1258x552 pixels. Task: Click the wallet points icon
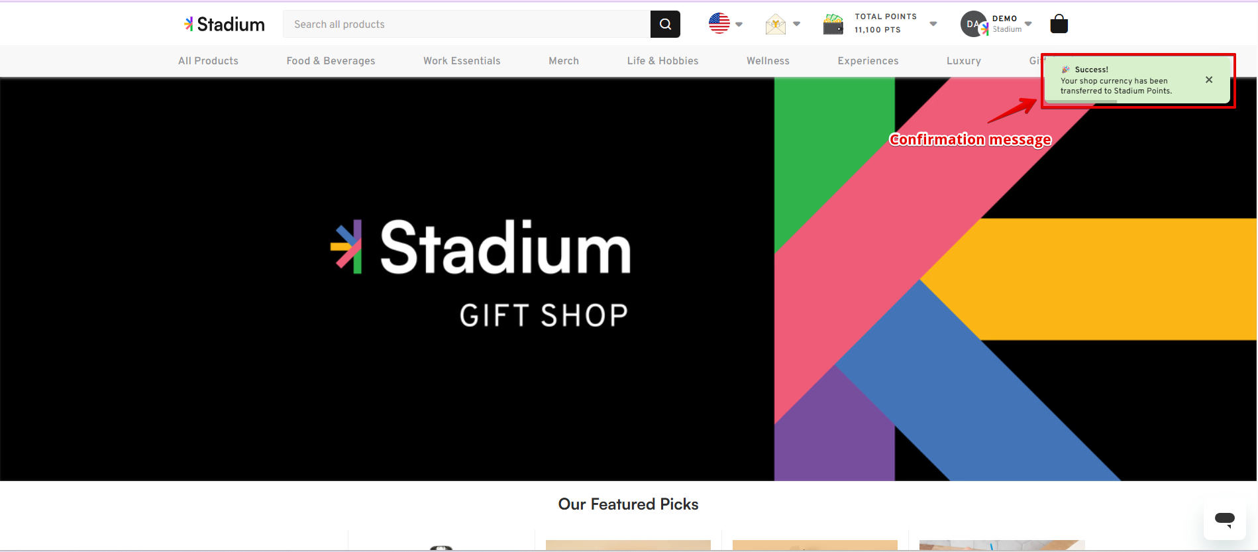[833, 25]
